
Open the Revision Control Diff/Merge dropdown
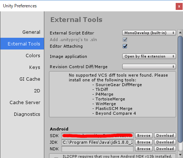point(149,67)
